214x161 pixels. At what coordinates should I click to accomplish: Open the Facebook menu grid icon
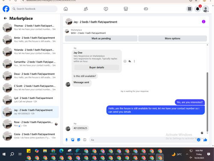click(x=190, y=9)
